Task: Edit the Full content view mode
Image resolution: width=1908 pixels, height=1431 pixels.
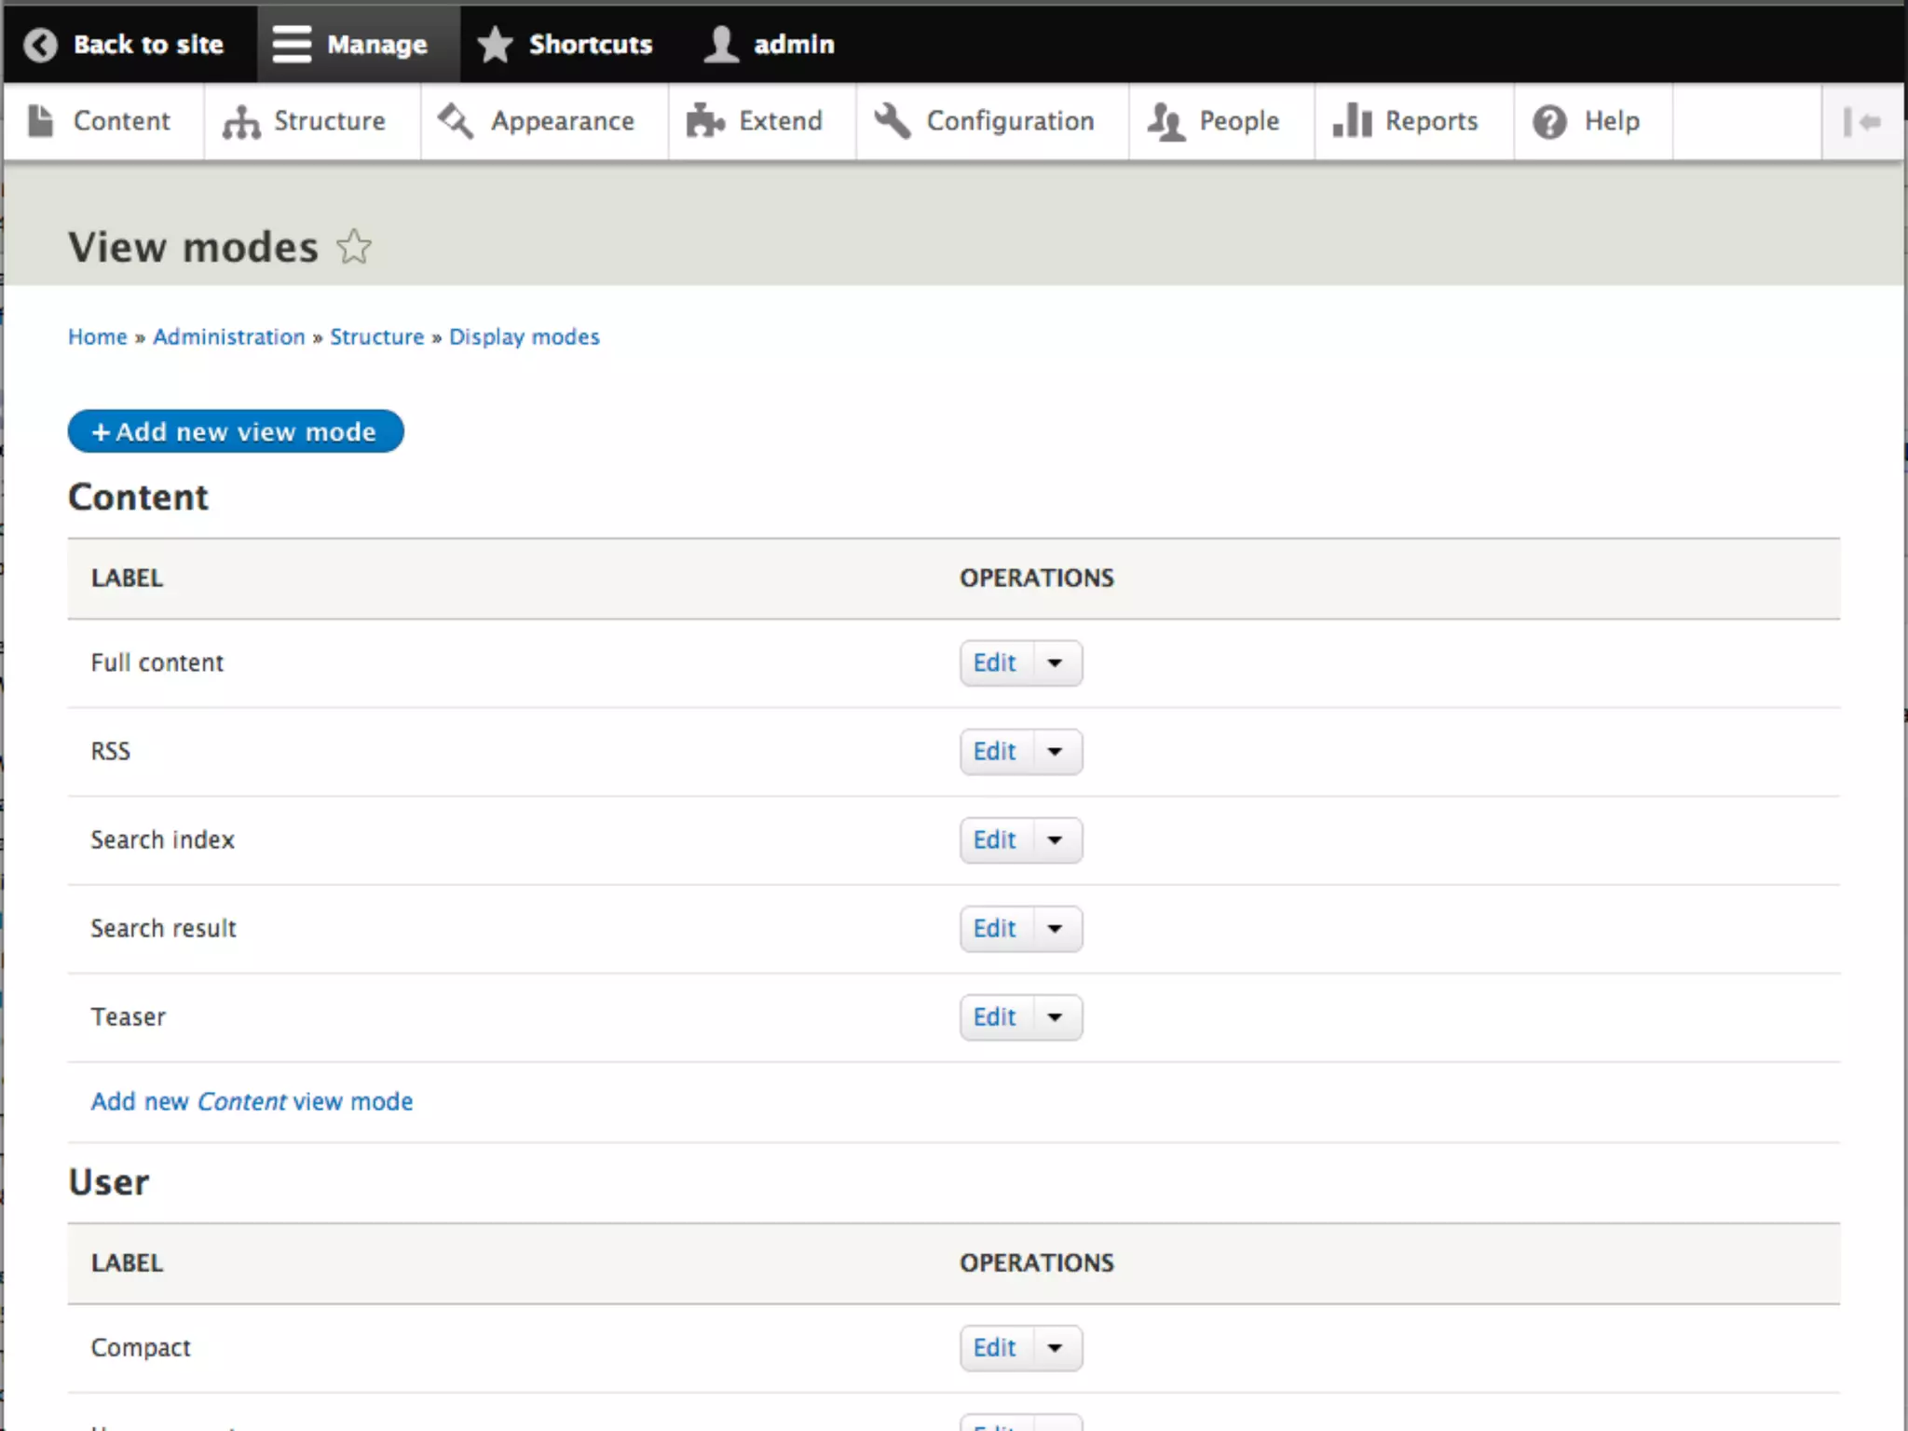Action: (996, 663)
